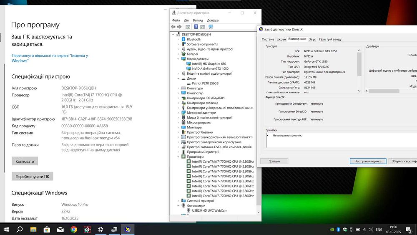The width and height of the screenshot is (417, 235).
Task: Select NVIDIA GeForce GTX 1050 tree item
Action: (210, 69)
